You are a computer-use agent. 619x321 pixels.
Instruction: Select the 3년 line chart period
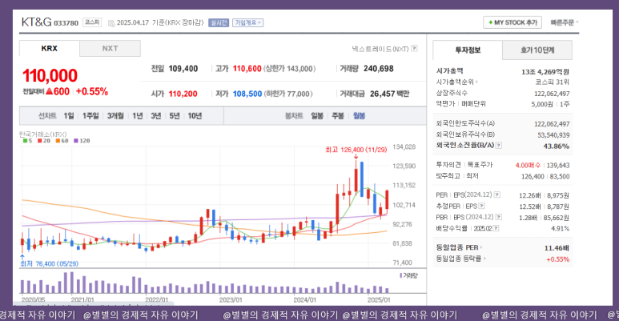click(156, 116)
